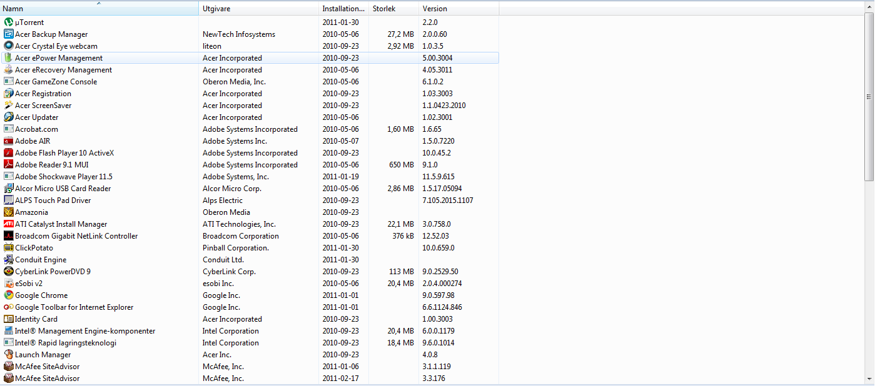The width and height of the screenshot is (875, 386).
Task: Click the ALPS Touch Pad Driver icon
Action: (x=9, y=200)
